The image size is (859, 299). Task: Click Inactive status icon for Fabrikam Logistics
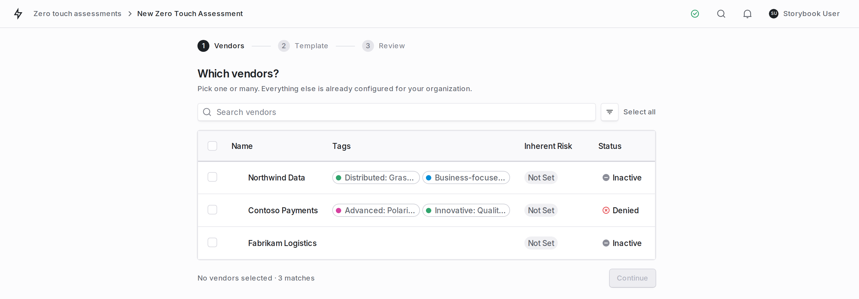[606, 243]
